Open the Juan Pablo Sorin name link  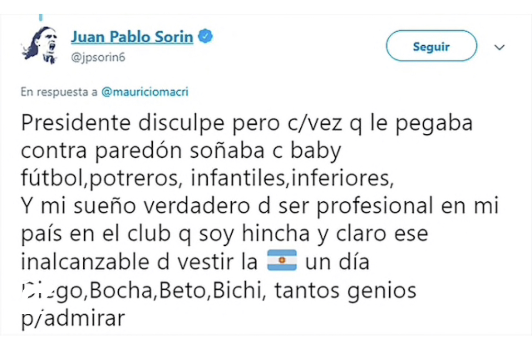pos(132,37)
